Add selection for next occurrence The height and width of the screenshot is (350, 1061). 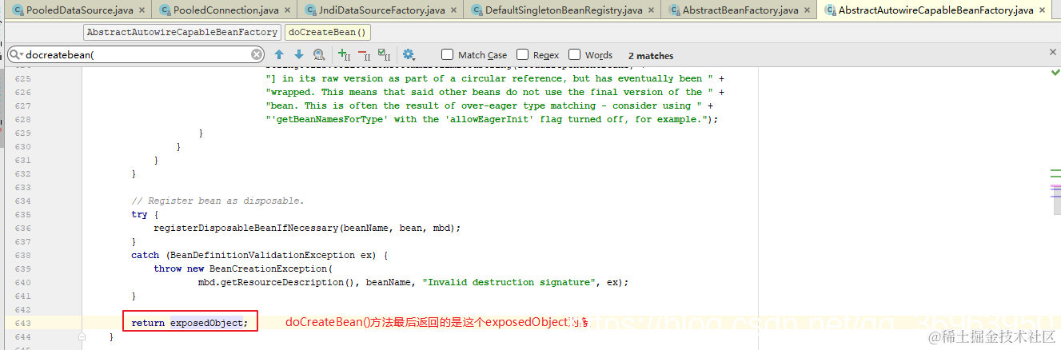click(x=344, y=54)
